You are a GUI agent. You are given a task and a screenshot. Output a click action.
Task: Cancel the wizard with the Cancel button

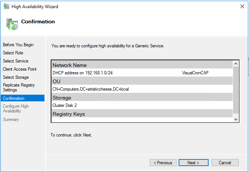pyautogui.click(x=225, y=163)
